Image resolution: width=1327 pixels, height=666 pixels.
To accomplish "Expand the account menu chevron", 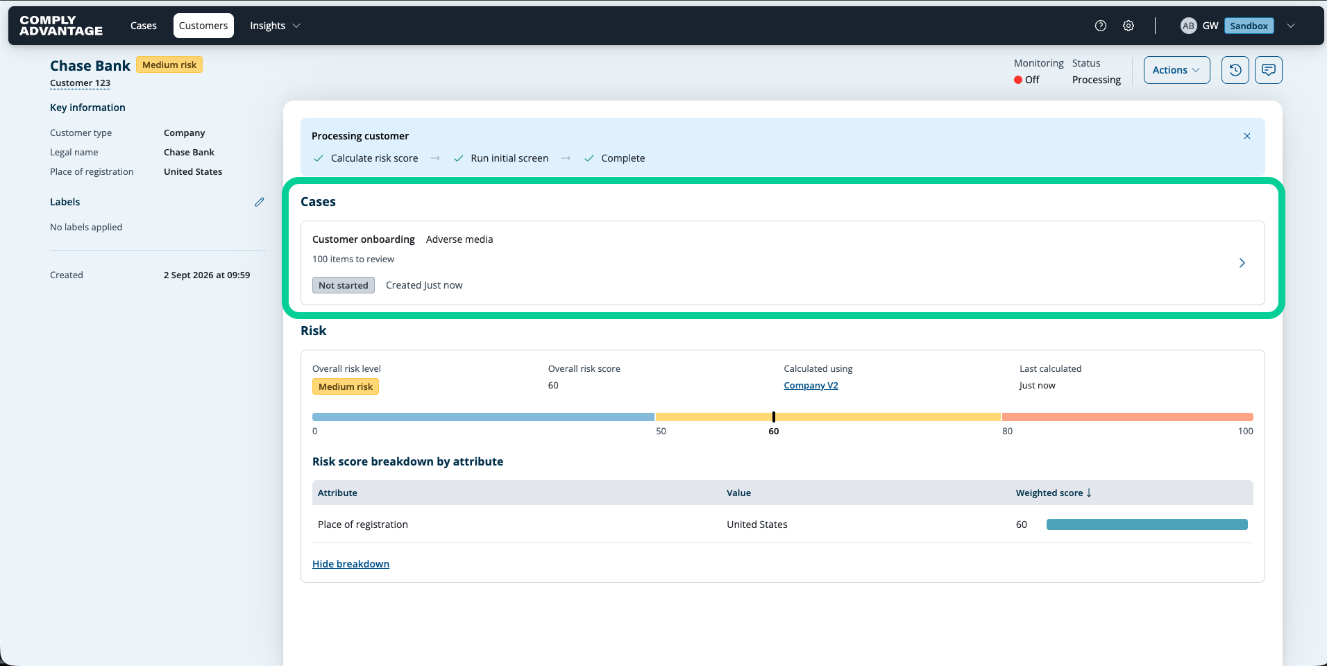I will [1291, 26].
